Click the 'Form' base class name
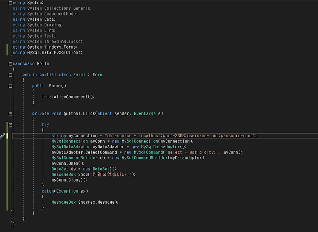The width and height of the screenshot is (318, 232). tap(98, 75)
